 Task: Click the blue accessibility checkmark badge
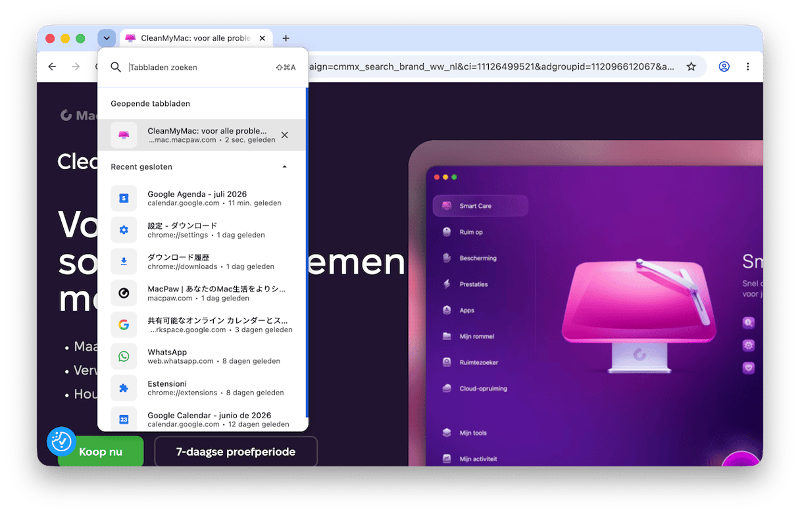pos(61,441)
